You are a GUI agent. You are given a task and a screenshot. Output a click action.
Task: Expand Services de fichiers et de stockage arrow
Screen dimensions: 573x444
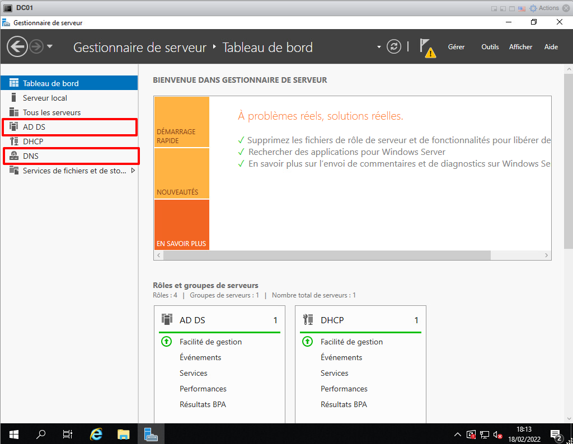(133, 171)
